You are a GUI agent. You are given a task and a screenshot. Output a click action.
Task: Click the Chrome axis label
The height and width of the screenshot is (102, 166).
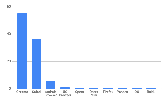[x=22, y=92]
